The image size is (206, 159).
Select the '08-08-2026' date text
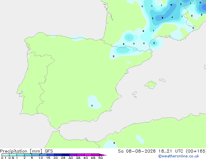pyautogui.click(x=141, y=151)
